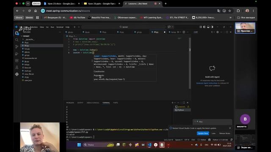Open the new terminal dropdown arrow

click(175, 103)
